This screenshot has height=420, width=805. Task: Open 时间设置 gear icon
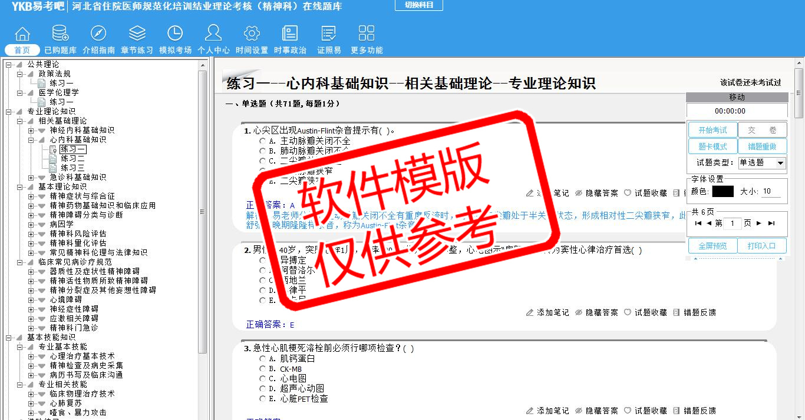pyautogui.click(x=252, y=34)
